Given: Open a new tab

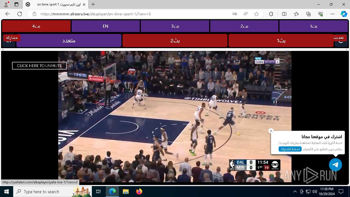Looking at the screenshot, I should coord(93,4).
